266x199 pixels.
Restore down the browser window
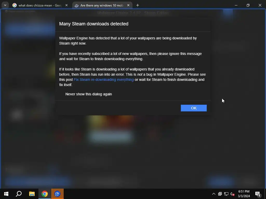[248, 5]
